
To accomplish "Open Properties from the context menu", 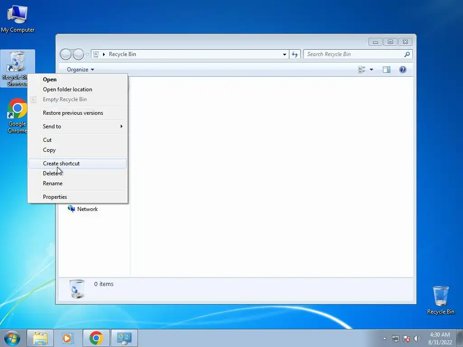I will 78,197.
